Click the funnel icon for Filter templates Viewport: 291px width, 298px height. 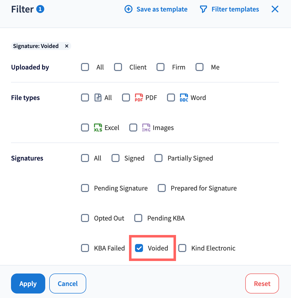tap(203, 9)
